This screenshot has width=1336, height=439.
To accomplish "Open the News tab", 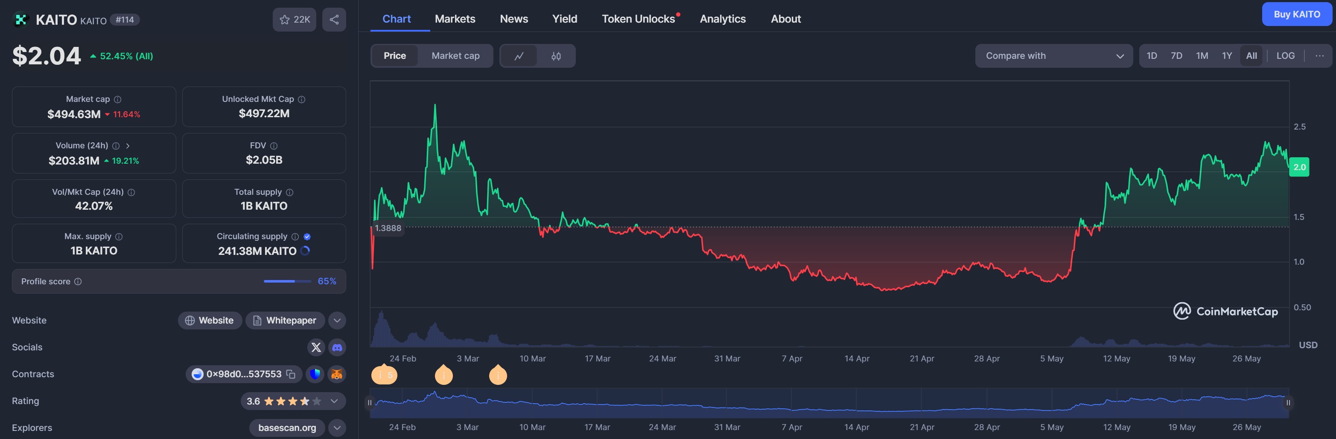I will coord(513,19).
